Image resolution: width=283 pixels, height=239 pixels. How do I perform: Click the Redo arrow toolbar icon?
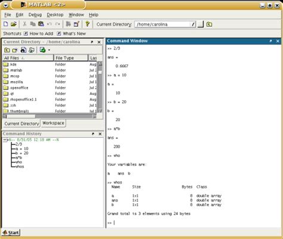point(58,24)
